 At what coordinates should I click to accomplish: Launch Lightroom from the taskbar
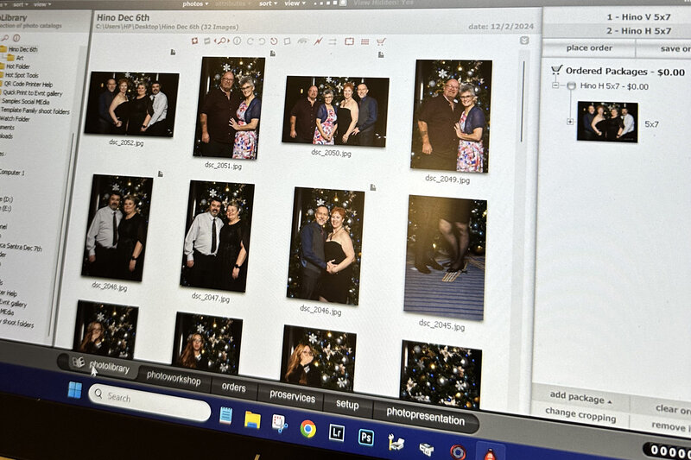337,432
